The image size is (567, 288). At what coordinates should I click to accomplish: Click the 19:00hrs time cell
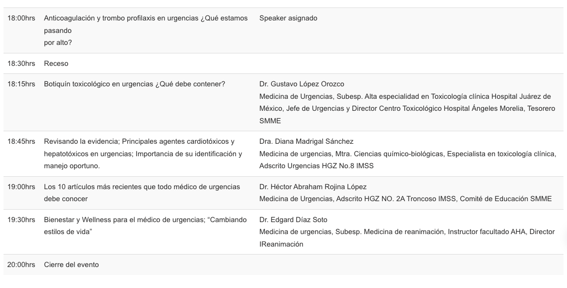(x=21, y=187)
